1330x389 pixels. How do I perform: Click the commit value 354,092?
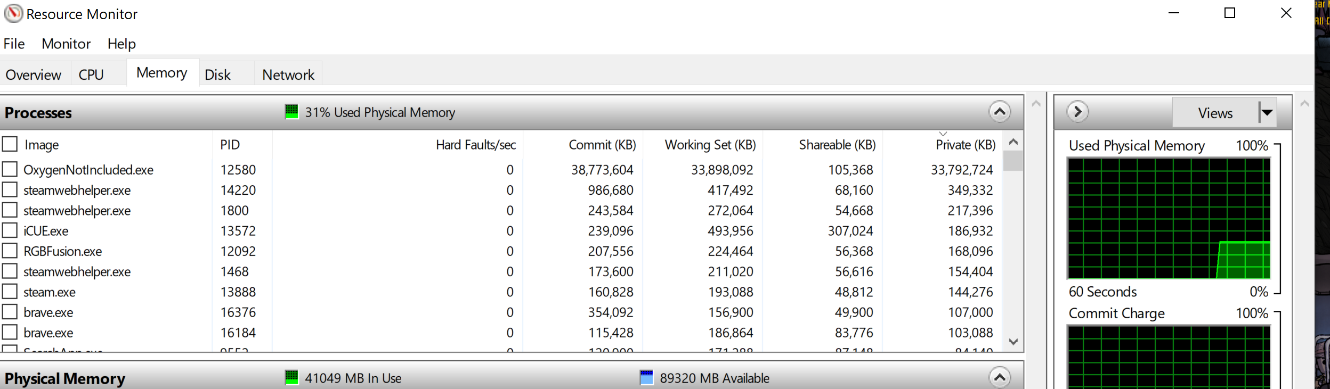(611, 312)
